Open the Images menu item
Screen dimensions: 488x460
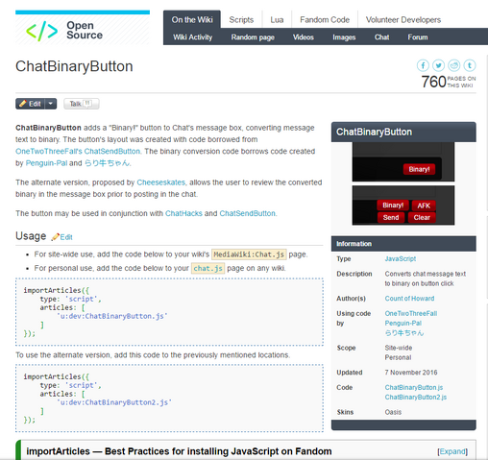344,37
